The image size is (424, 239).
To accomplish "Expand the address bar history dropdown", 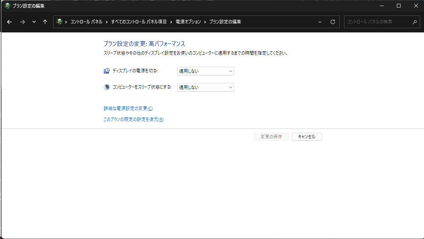I will [320, 22].
